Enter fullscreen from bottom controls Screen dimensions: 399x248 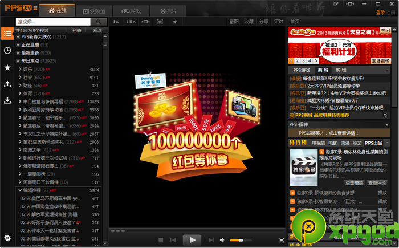click(281, 240)
